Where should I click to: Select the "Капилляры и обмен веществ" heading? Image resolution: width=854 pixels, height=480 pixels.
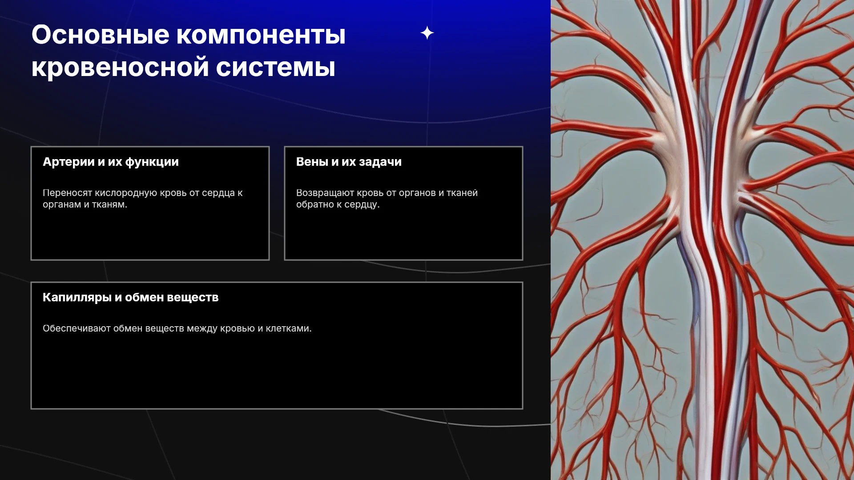pyautogui.click(x=130, y=297)
